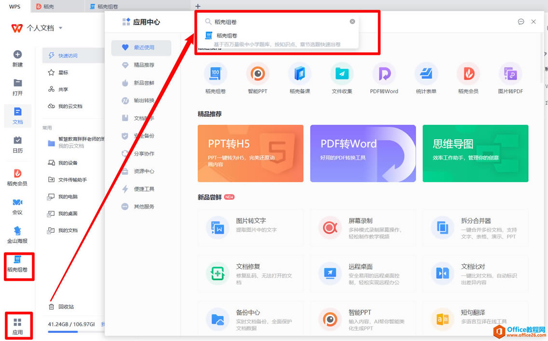
Task: Open the 文件收集 app icon
Action: [x=342, y=74]
